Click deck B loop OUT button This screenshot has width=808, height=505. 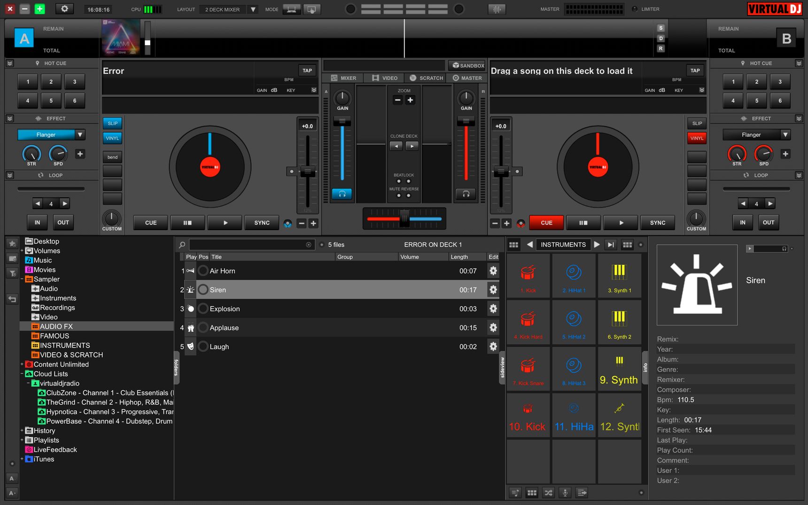point(769,223)
